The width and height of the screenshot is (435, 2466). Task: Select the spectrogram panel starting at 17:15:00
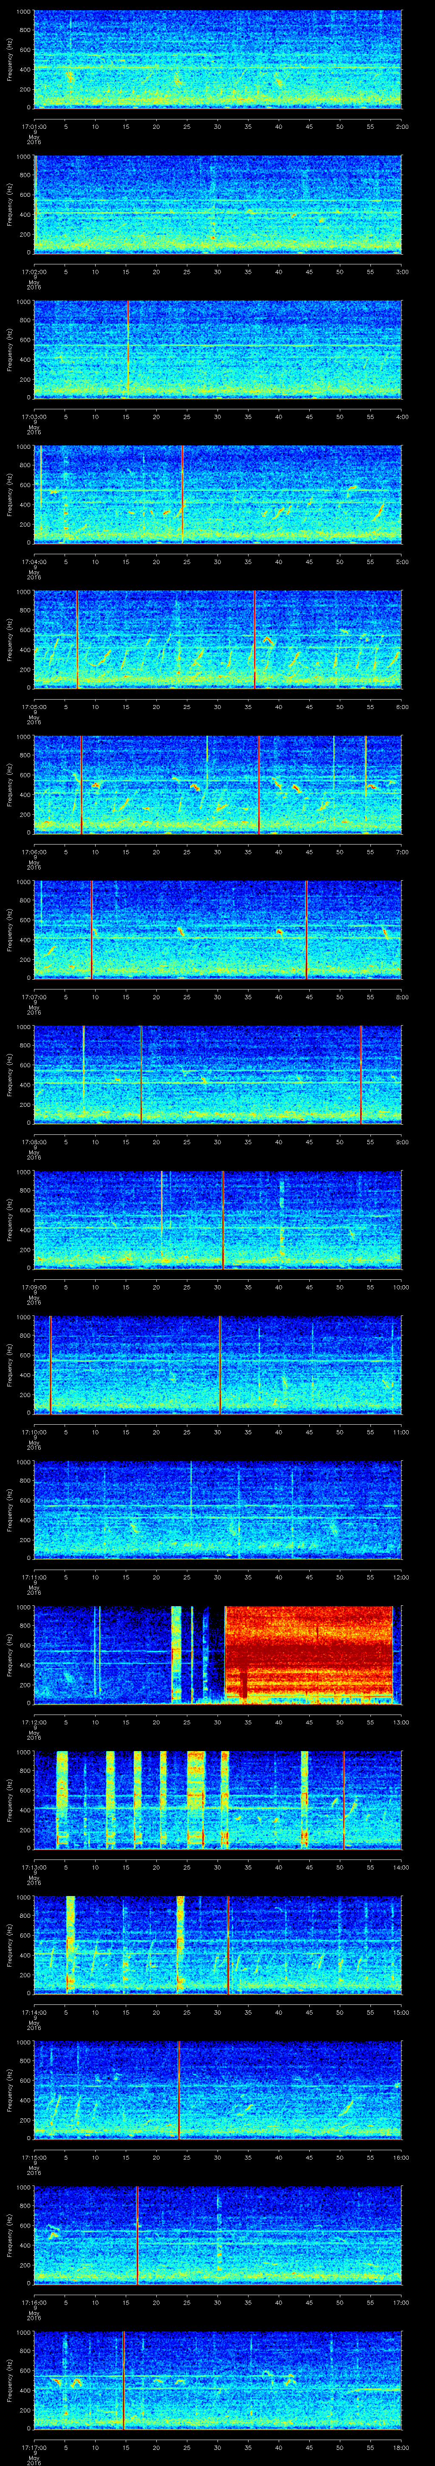(218, 2089)
